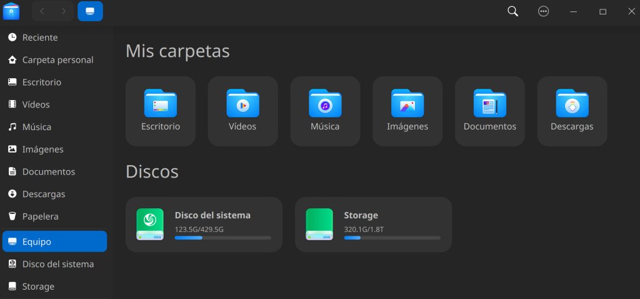Click the green Disco del sistema drive icon
This screenshot has width=640, height=299.
[x=150, y=224]
